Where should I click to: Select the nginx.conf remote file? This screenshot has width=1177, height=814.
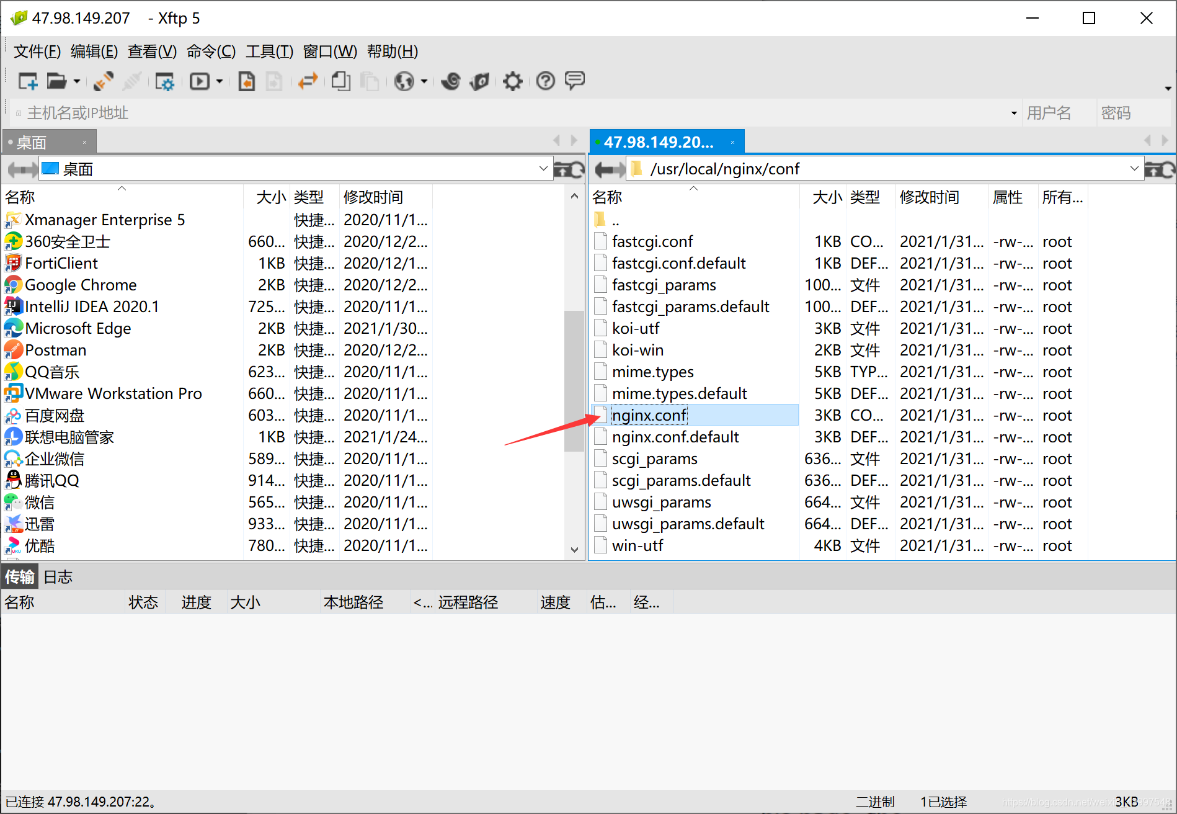point(649,415)
